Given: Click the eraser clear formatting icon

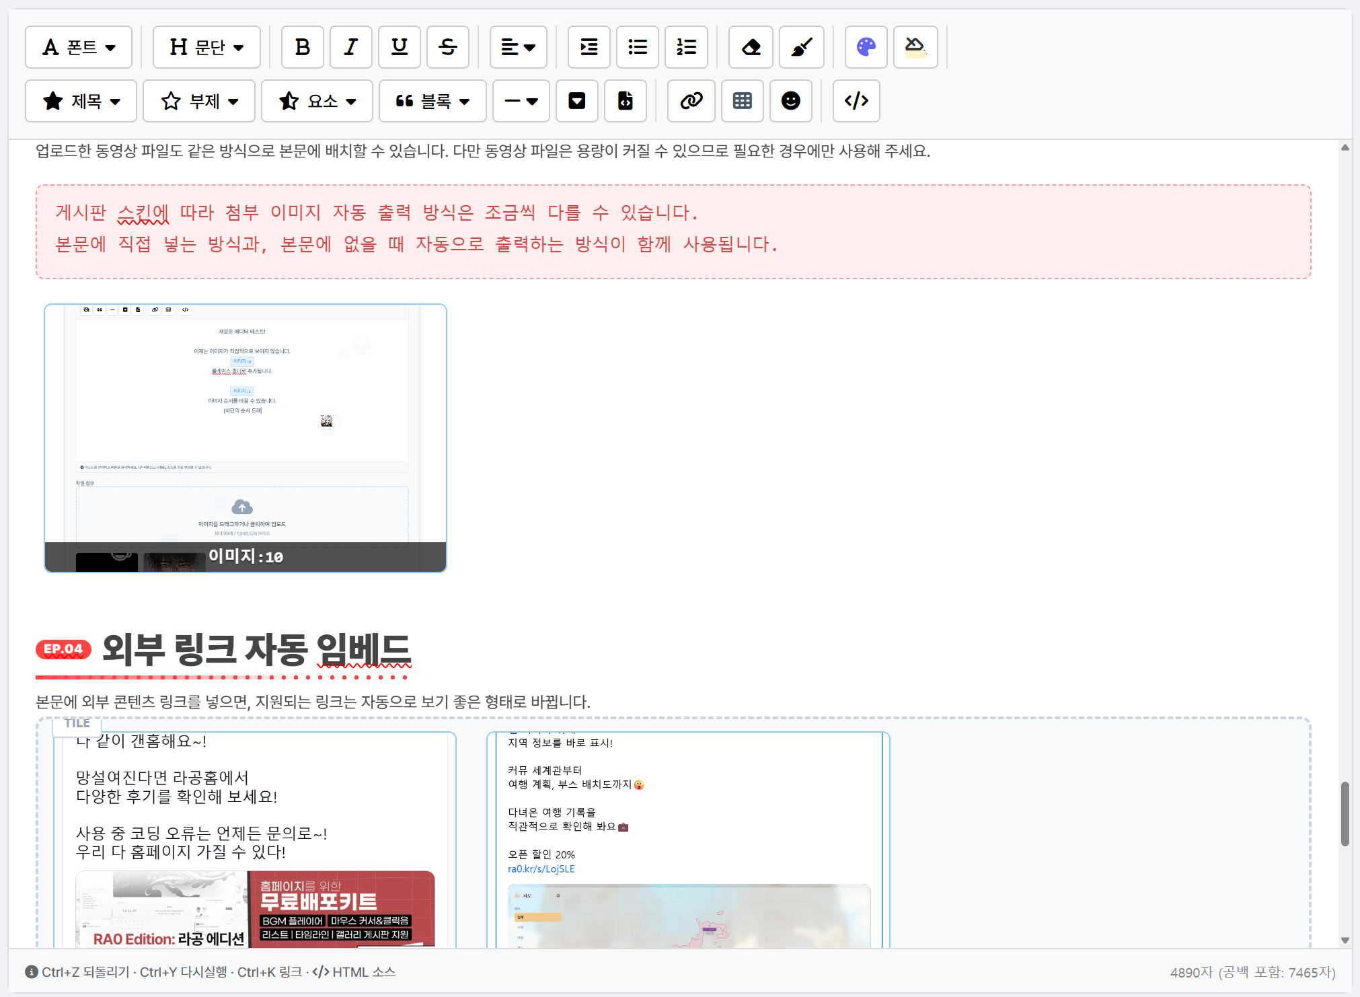Looking at the screenshot, I should [x=751, y=47].
